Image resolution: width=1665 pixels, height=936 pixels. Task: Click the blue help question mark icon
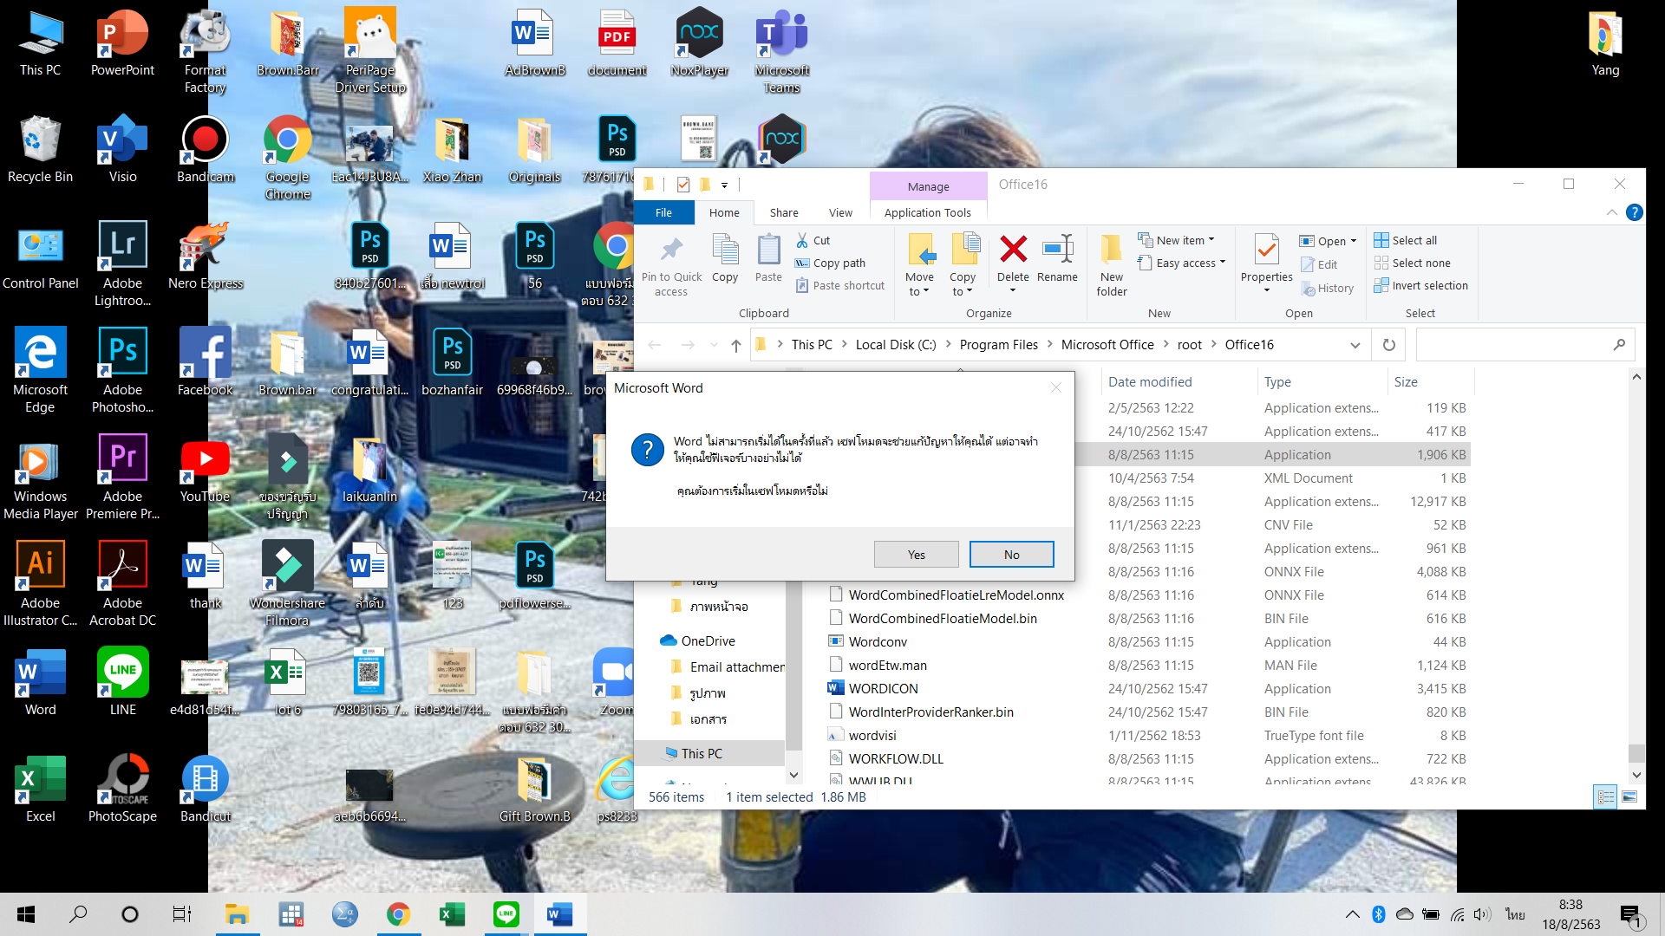1634,212
